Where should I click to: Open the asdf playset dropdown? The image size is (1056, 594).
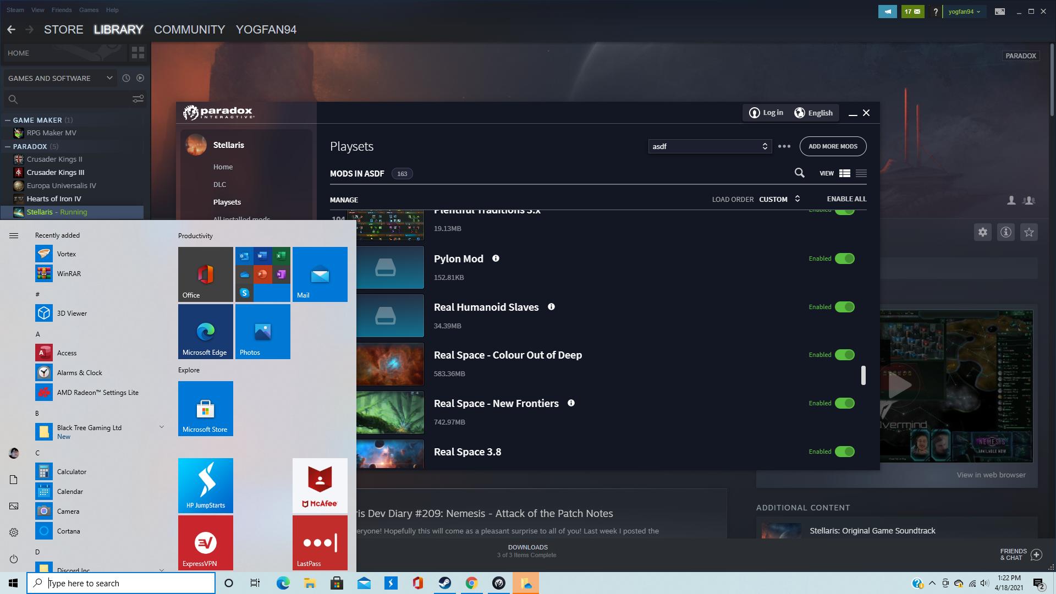click(710, 146)
